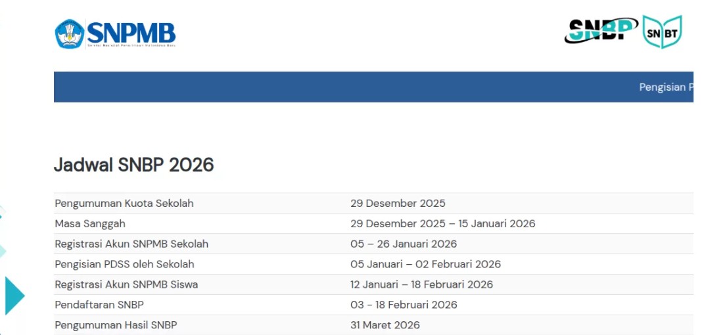Click the Pendaftaran SNBP row label
Image resolution: width=702 pixels, height=335 pixels.
coord(99,305)
